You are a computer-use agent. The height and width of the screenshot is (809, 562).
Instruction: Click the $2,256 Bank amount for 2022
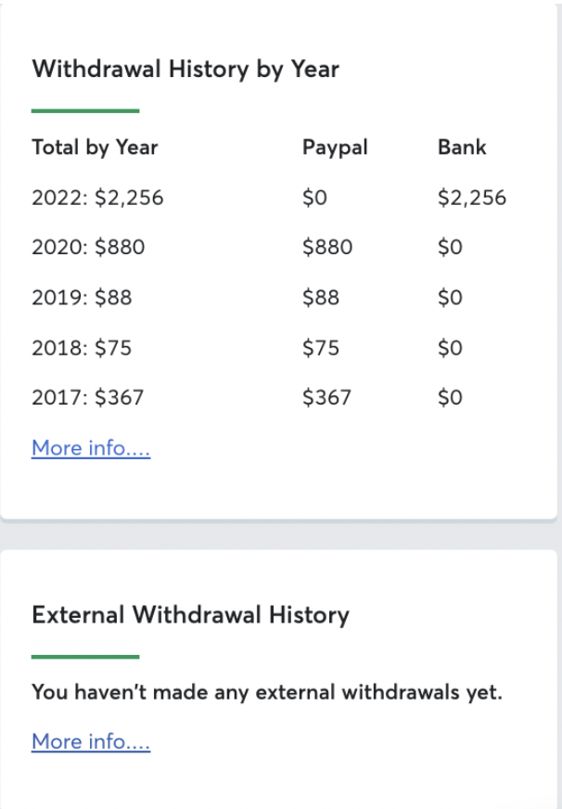point(472,198)
